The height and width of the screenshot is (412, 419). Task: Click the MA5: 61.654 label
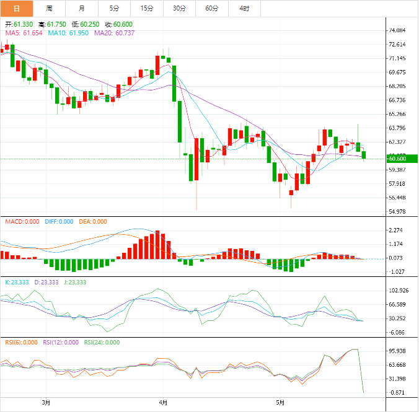pos(24,33)
